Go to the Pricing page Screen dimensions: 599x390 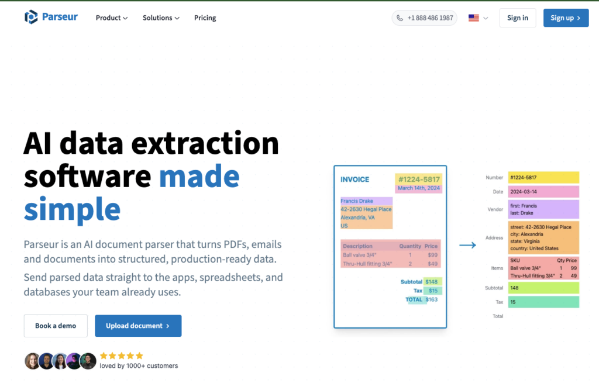pos(205,18)
